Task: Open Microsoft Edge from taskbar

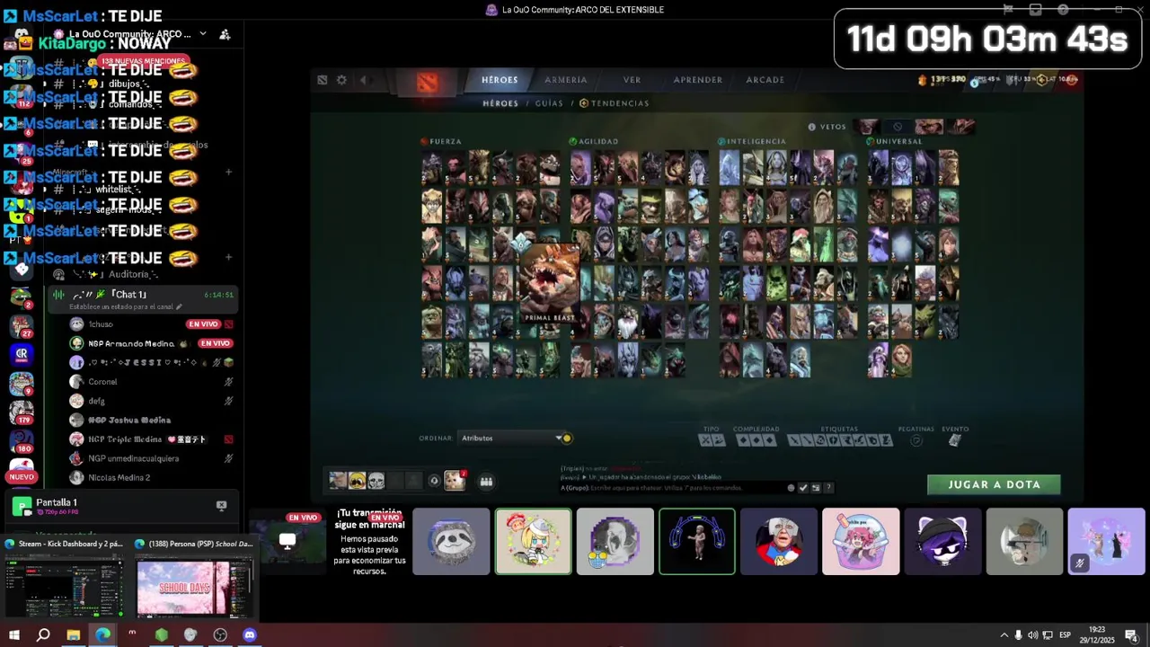Action: point(102,635)
